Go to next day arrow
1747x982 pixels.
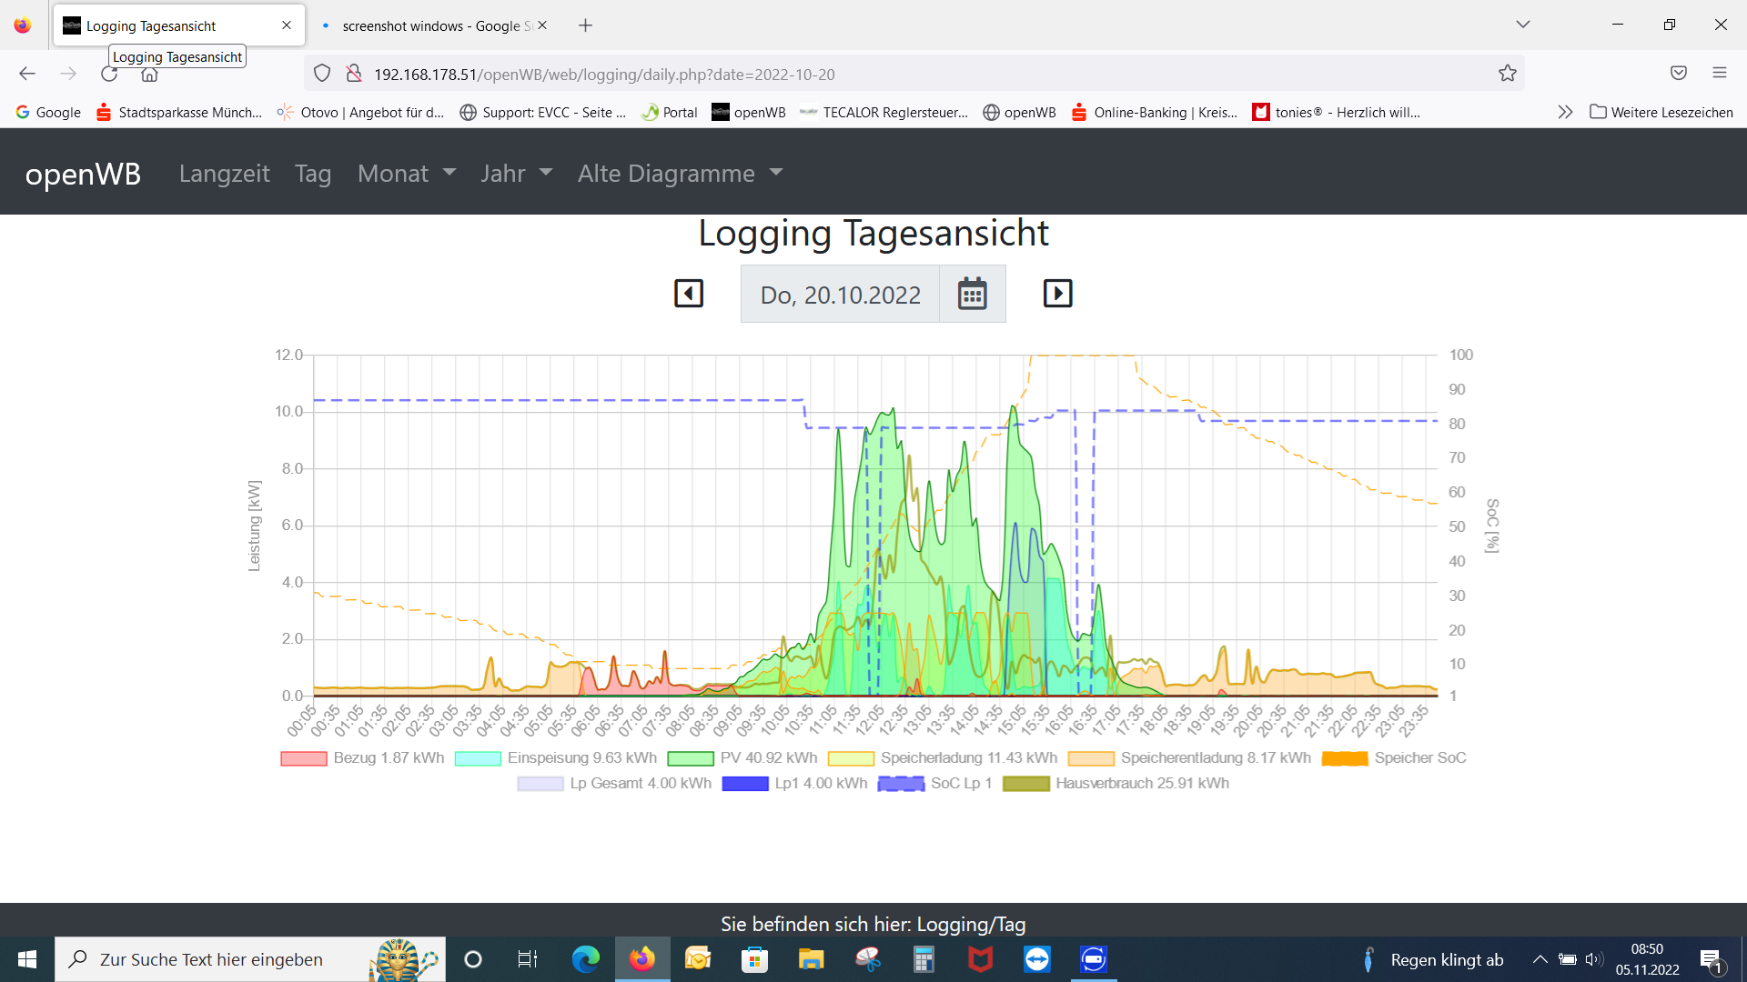1057,294
